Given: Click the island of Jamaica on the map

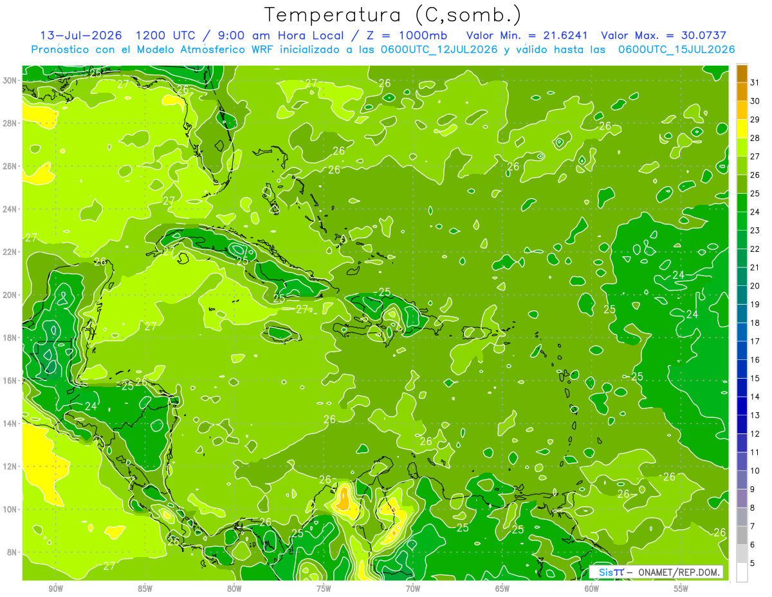Looking at the screenshot, I should [x=282, y=334].
